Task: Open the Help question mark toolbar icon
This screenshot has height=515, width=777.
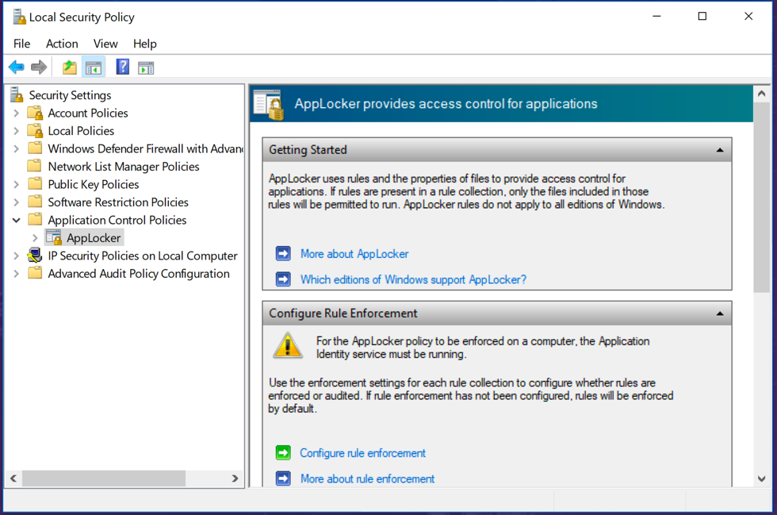Action: pos(122,67)
